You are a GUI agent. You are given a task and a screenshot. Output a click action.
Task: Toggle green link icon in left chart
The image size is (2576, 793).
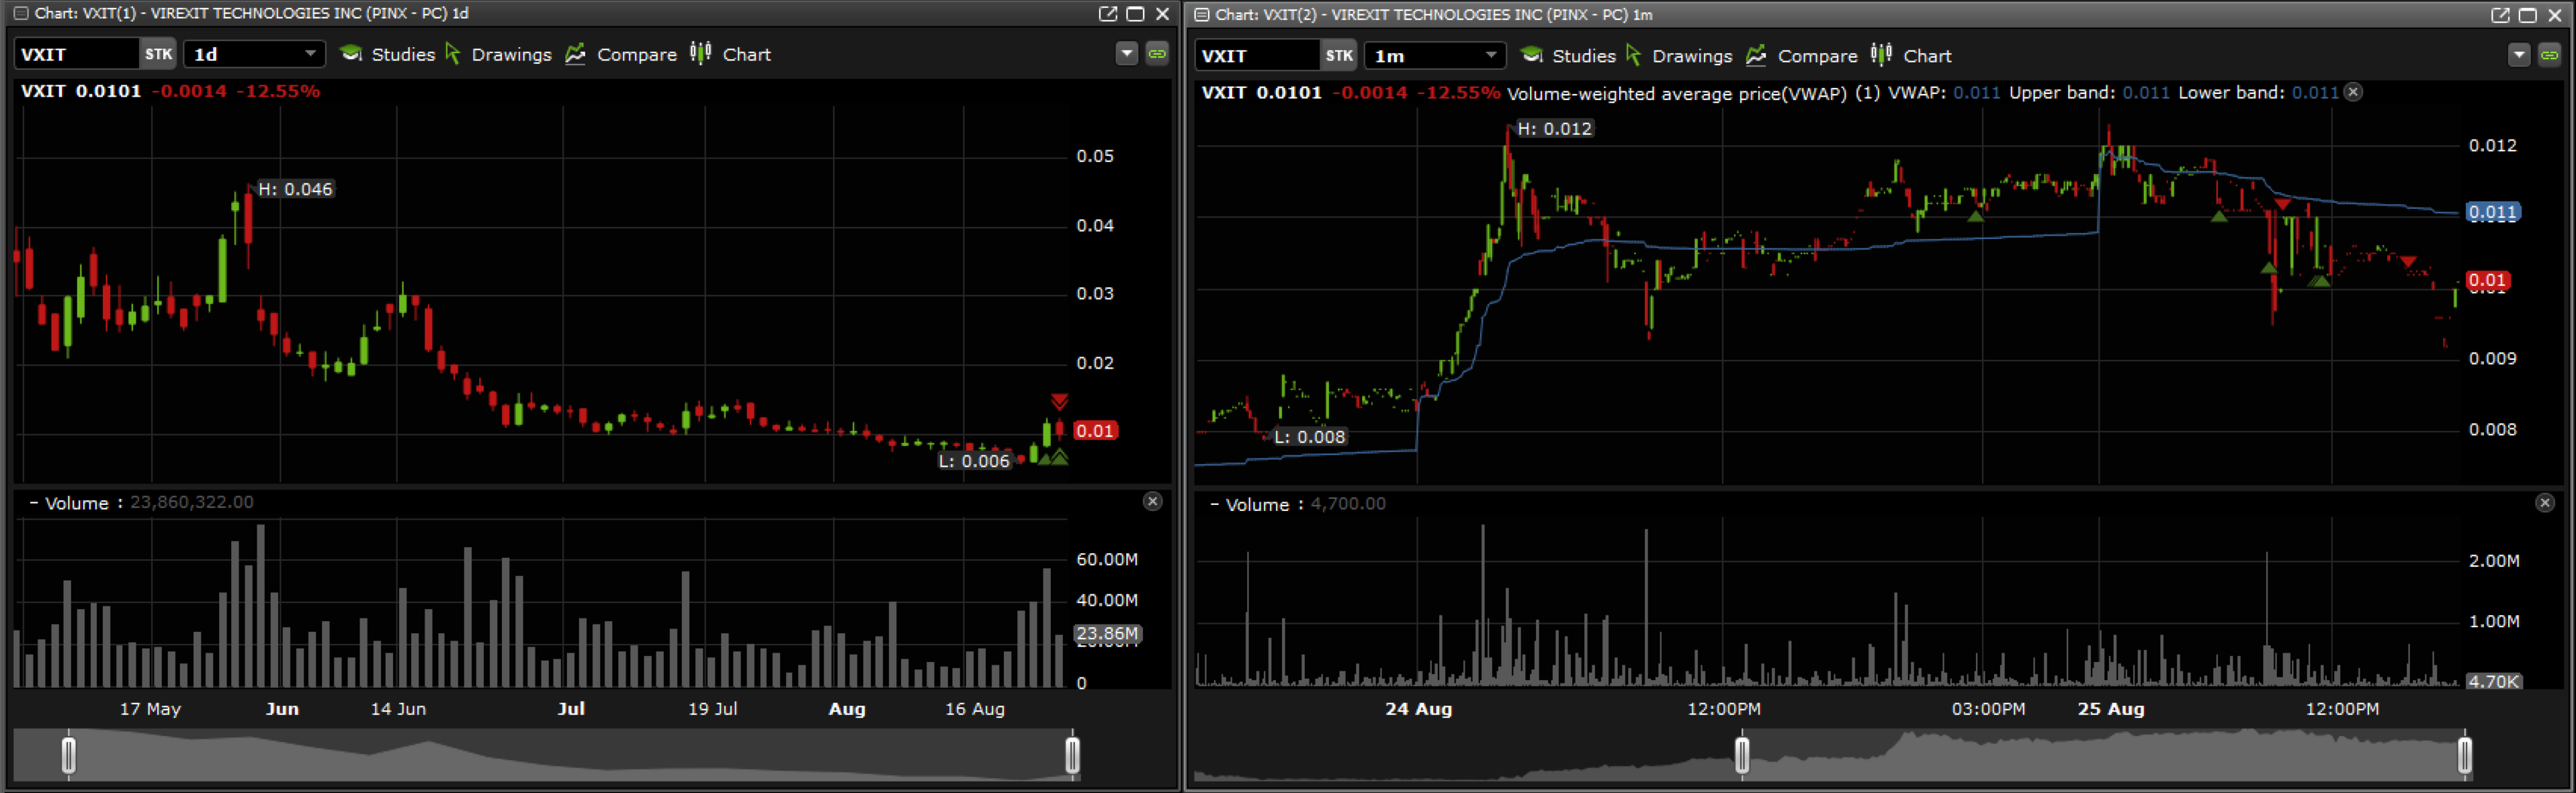(x=1157, y=54)
